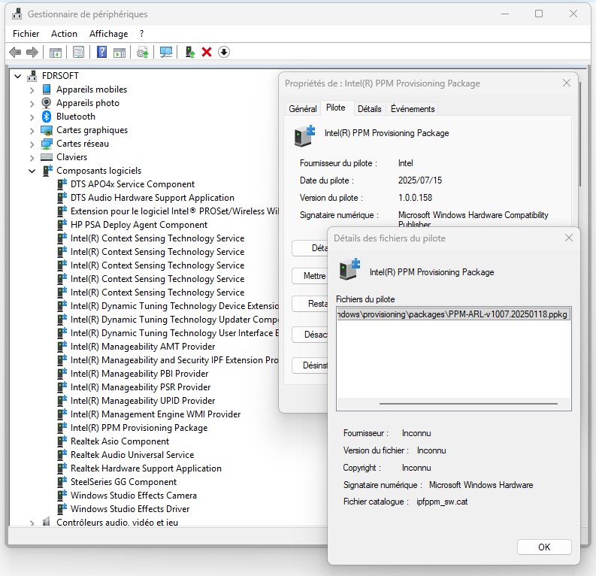Click the properties sheet toolbar icon
The width and height of the screenshot is (596, 576).
tap(78, 52)
